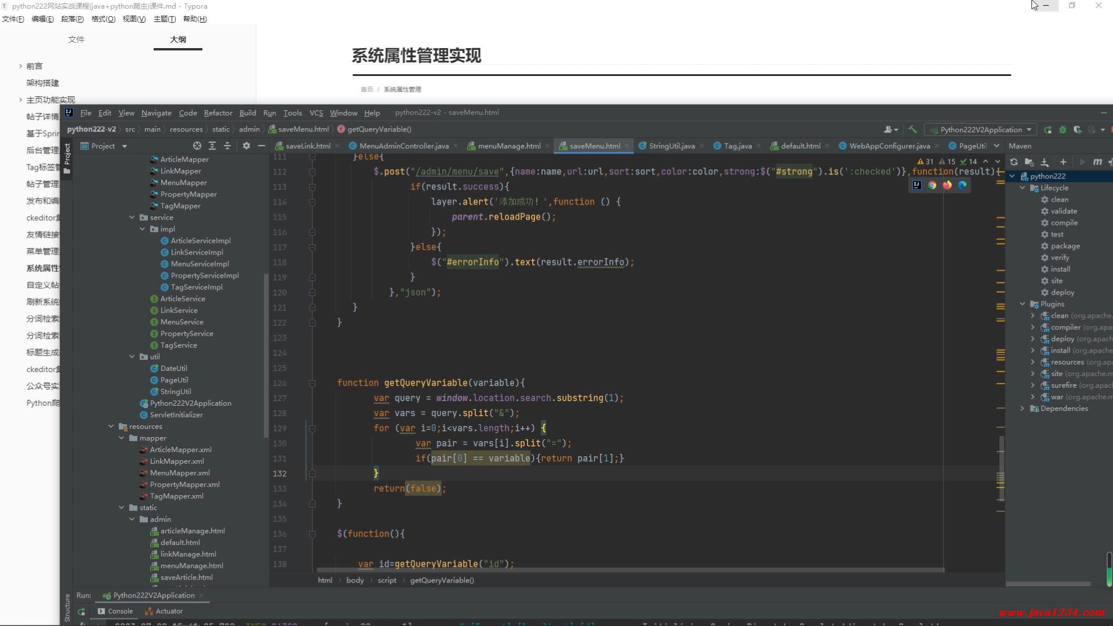
Task: Click Reload All Maven Projects icon
Action: (x=1014, y=162)
